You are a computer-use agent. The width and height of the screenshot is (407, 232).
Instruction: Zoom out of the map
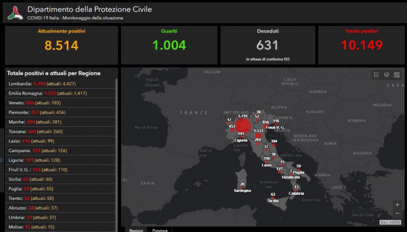click(397, 213)
